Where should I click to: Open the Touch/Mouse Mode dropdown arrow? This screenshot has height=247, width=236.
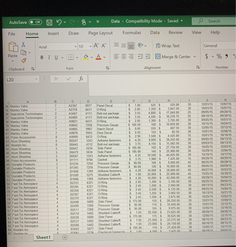[x=90, y=22]
